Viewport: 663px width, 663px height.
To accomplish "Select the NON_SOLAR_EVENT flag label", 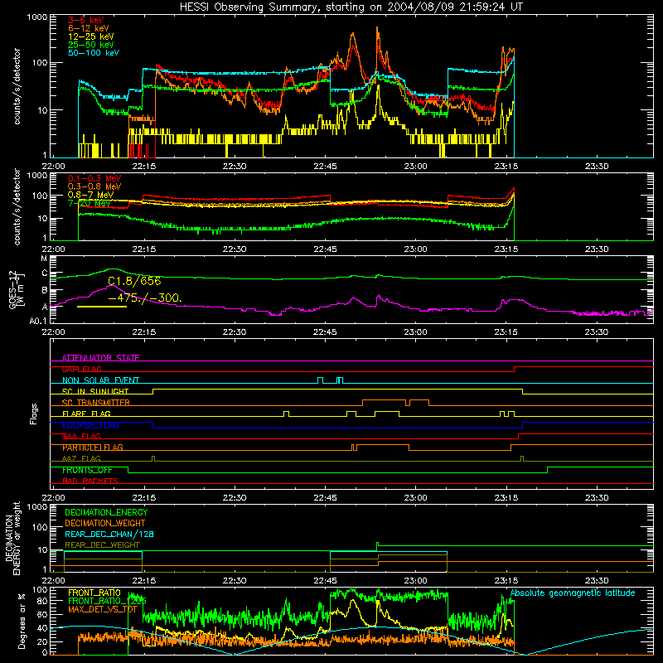I will pyautogui.click(x=100, y=380).
